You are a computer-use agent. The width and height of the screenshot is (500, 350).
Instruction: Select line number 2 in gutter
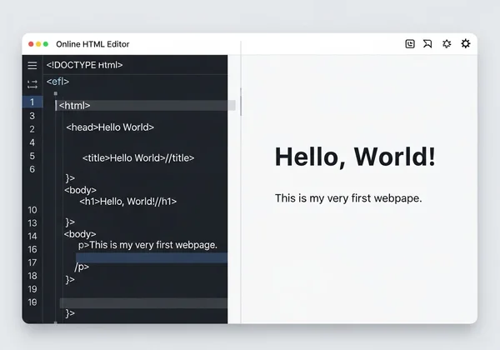pos(32,129)
